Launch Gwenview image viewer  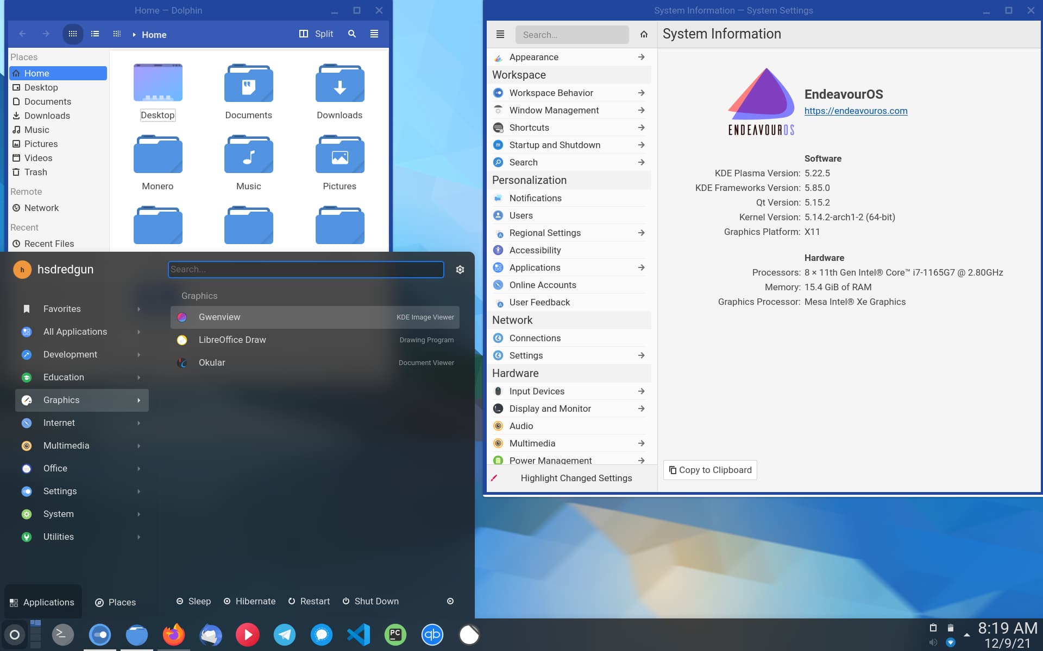(x=315, y=317)
